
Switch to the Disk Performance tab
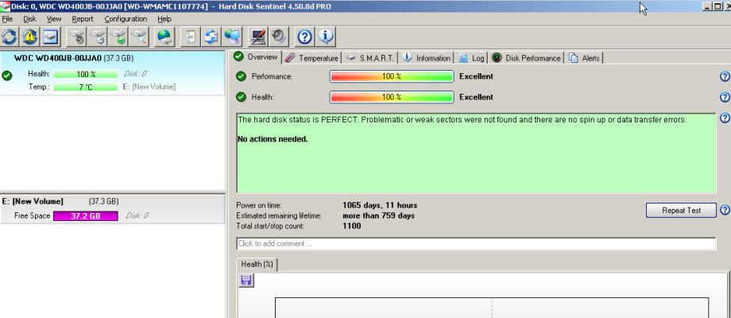[x=526, y=58]
